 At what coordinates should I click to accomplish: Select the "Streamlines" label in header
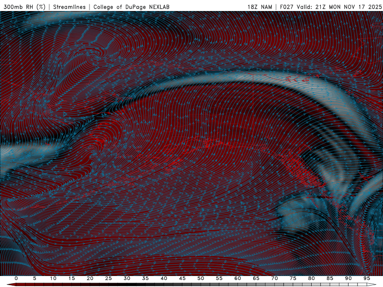click(69, 7)
